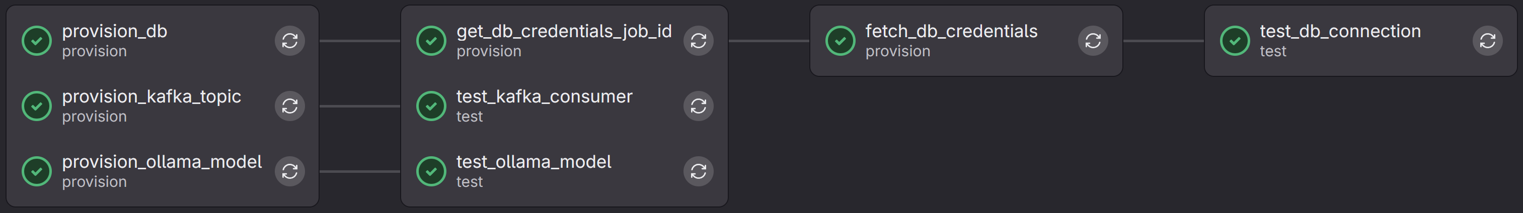Click provision_kafka_topic passed status icon
Screen dimensions: 1523x213
pyautogui.click(x=37, y=106)
